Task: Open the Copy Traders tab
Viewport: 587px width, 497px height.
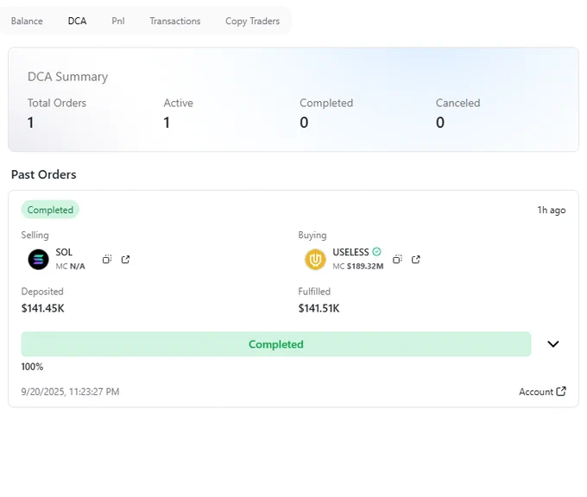Action: tap(252, 21)
